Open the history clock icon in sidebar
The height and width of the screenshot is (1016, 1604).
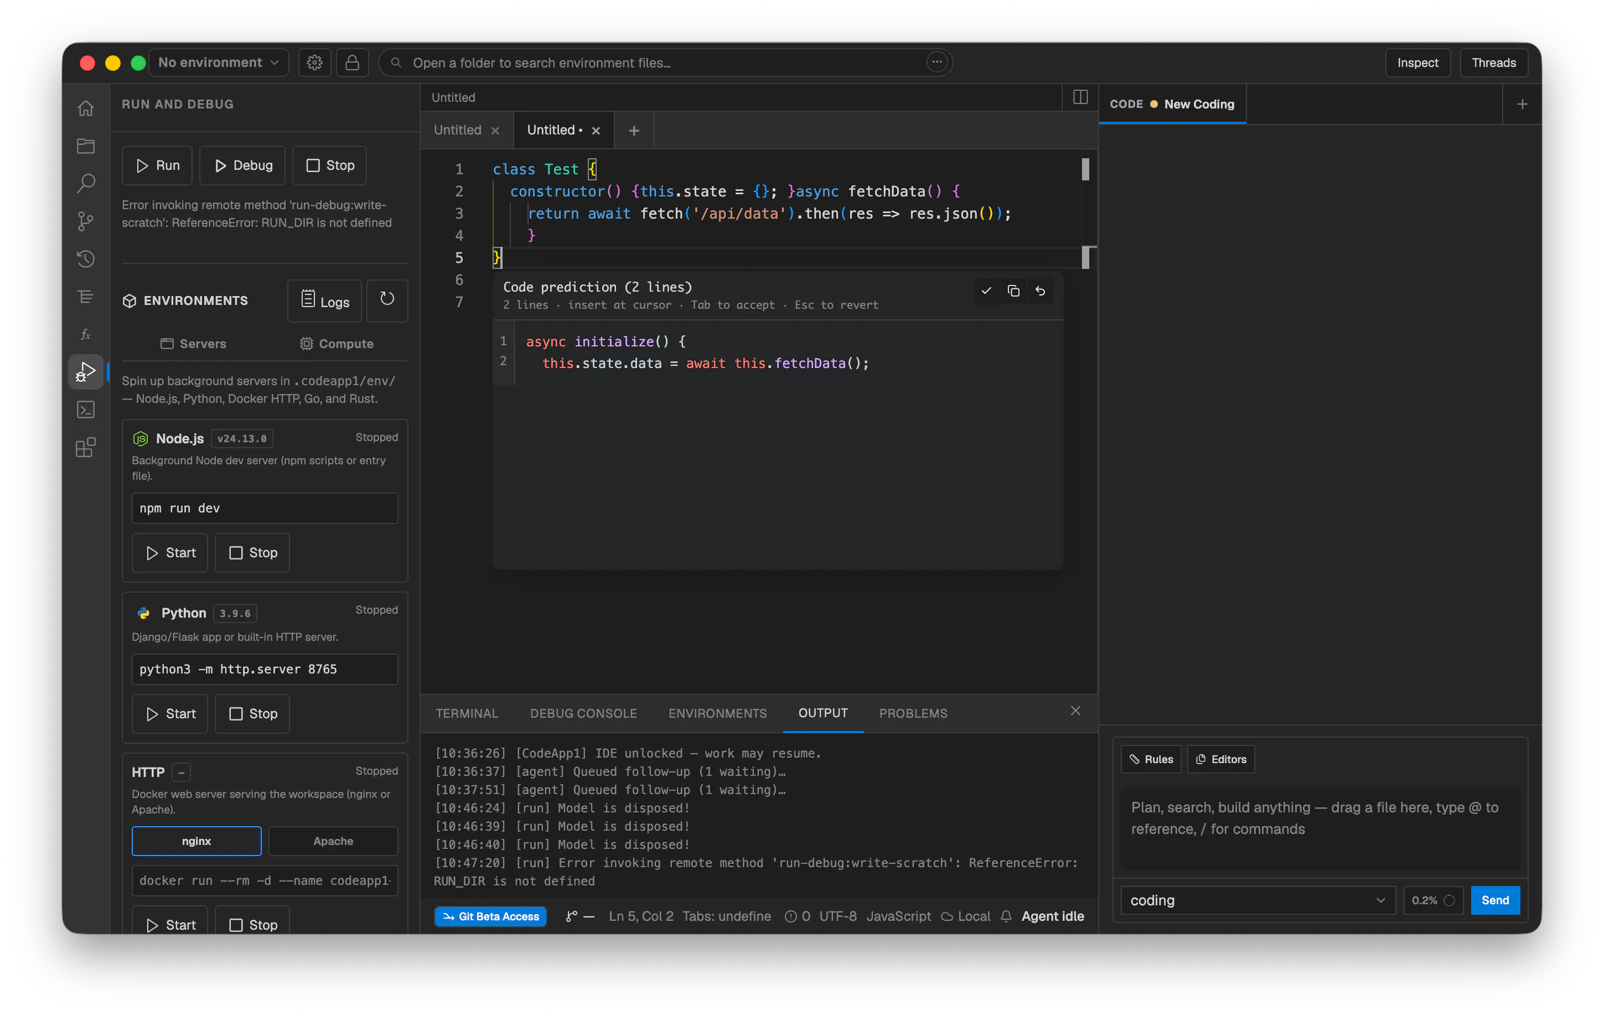(86, 258)
